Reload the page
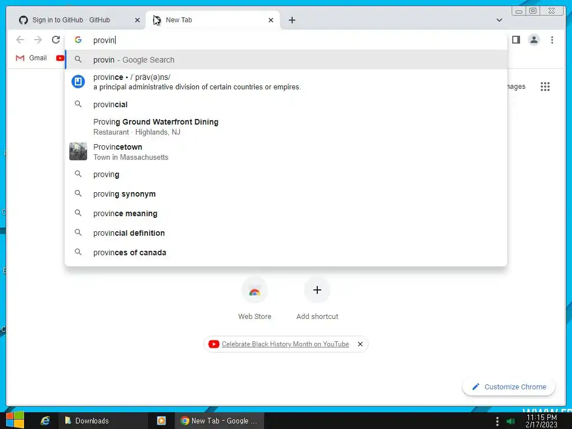 pyautogui.click(x=56, y=40)
